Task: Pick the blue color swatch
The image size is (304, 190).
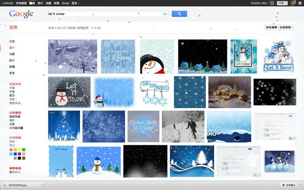Action: 15,154
